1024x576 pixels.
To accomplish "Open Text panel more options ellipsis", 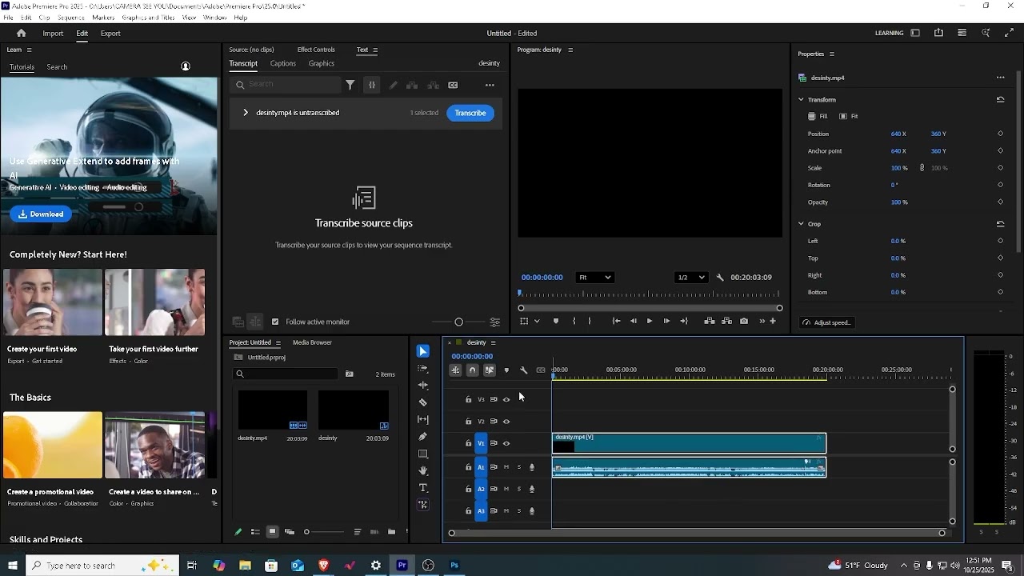I will (490, 85).
